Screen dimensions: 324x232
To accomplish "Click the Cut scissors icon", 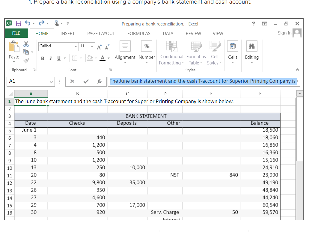I will click(x=26, y=44).
